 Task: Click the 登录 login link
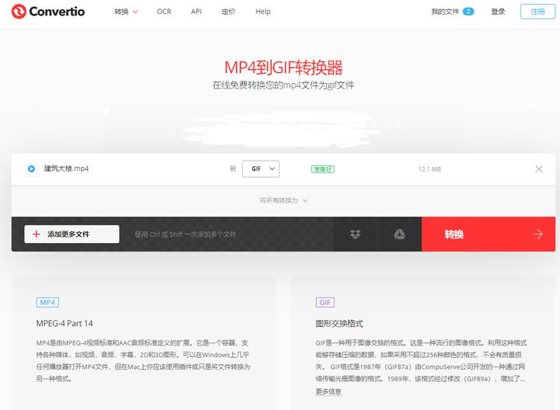498,12
